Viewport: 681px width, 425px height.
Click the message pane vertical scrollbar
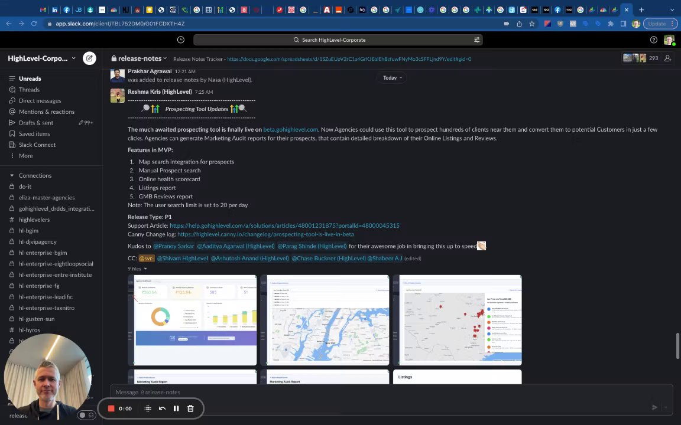click(x=677, y=346)
